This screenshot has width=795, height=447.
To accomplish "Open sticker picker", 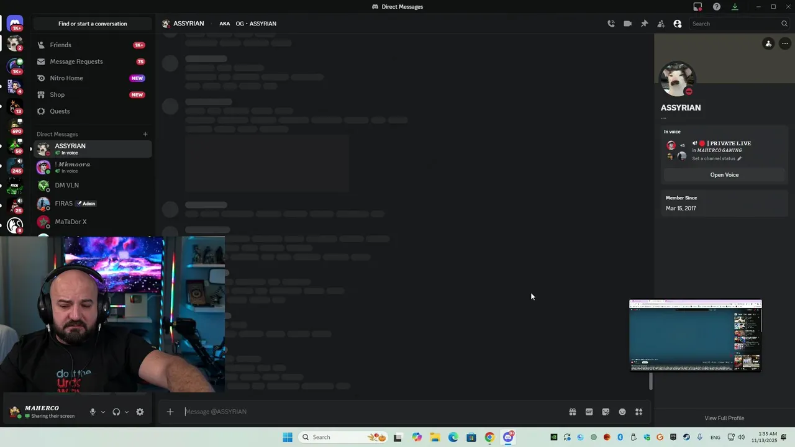I will point(606,412).
